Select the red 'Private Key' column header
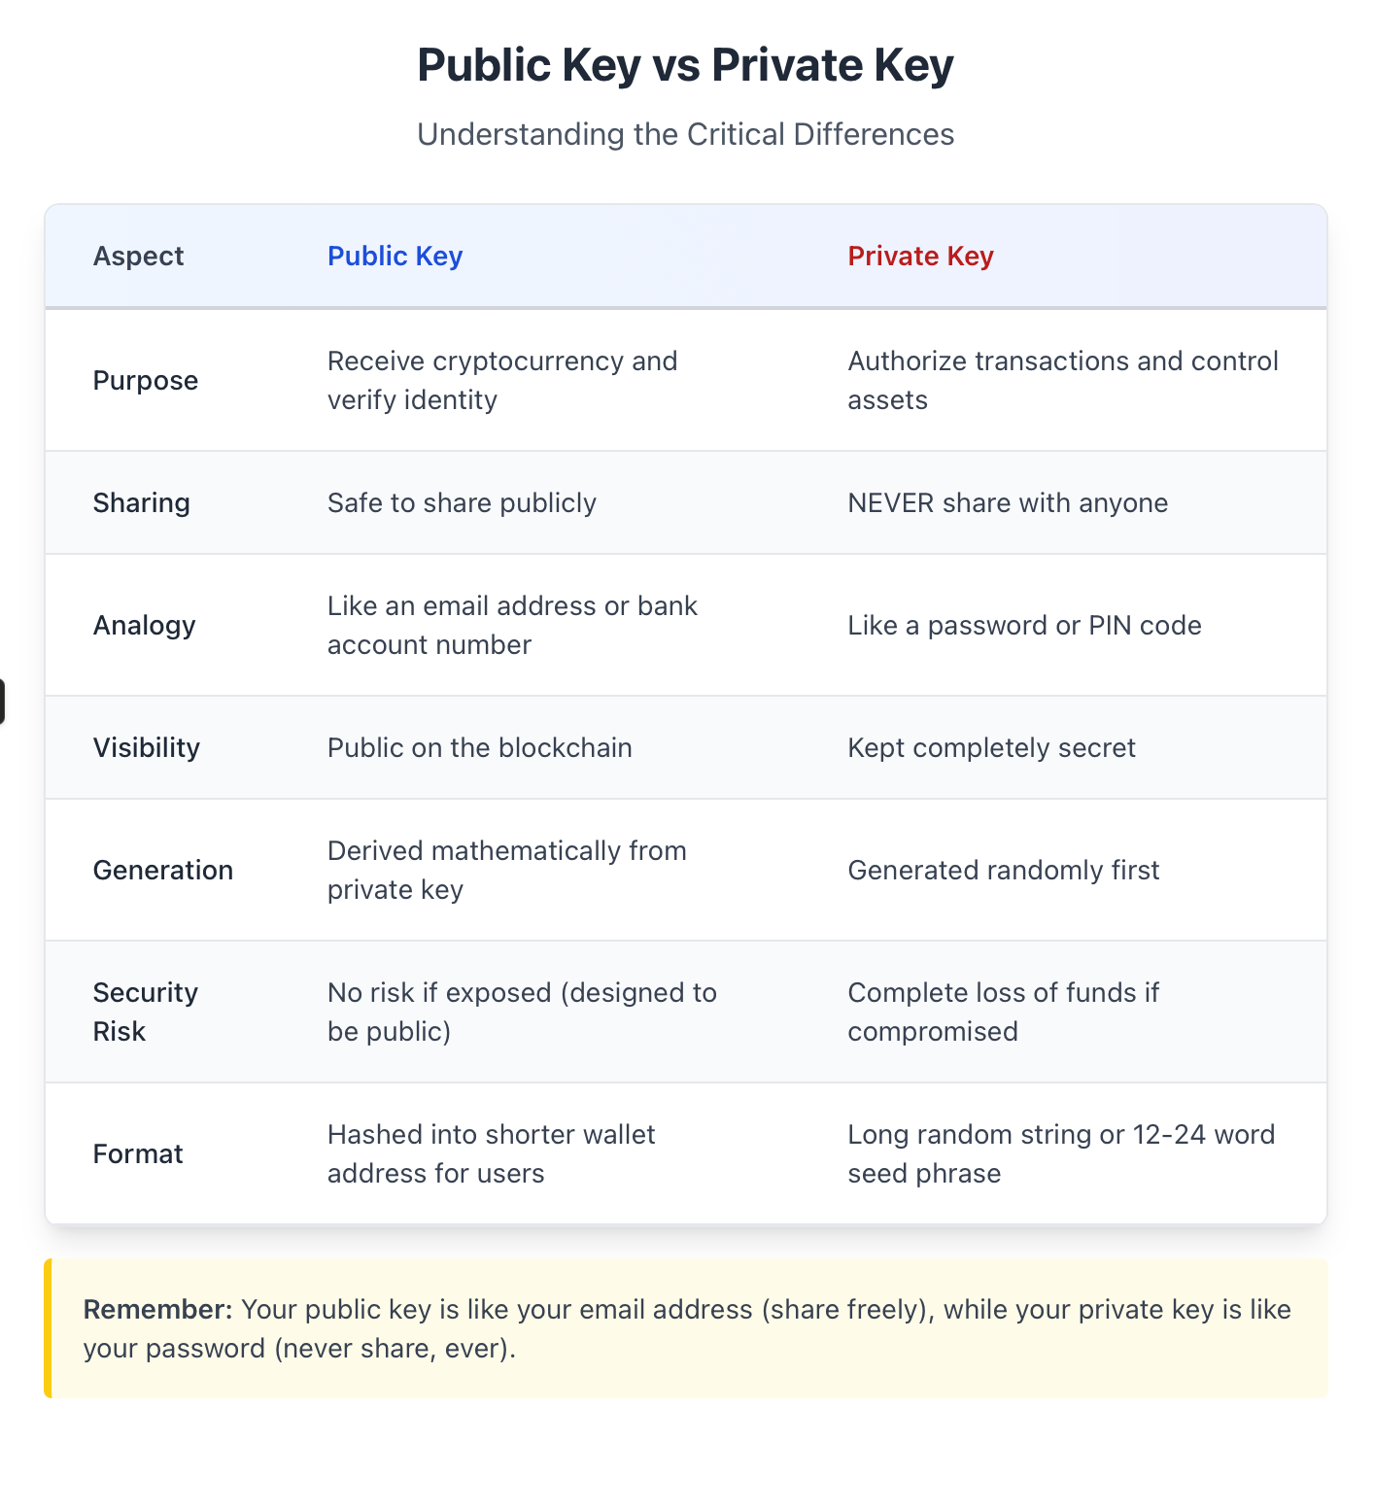 click(x=920, y=257)
